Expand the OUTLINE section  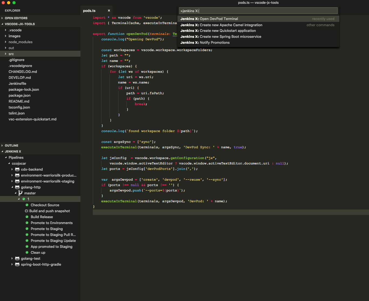[x=2, y=146]
